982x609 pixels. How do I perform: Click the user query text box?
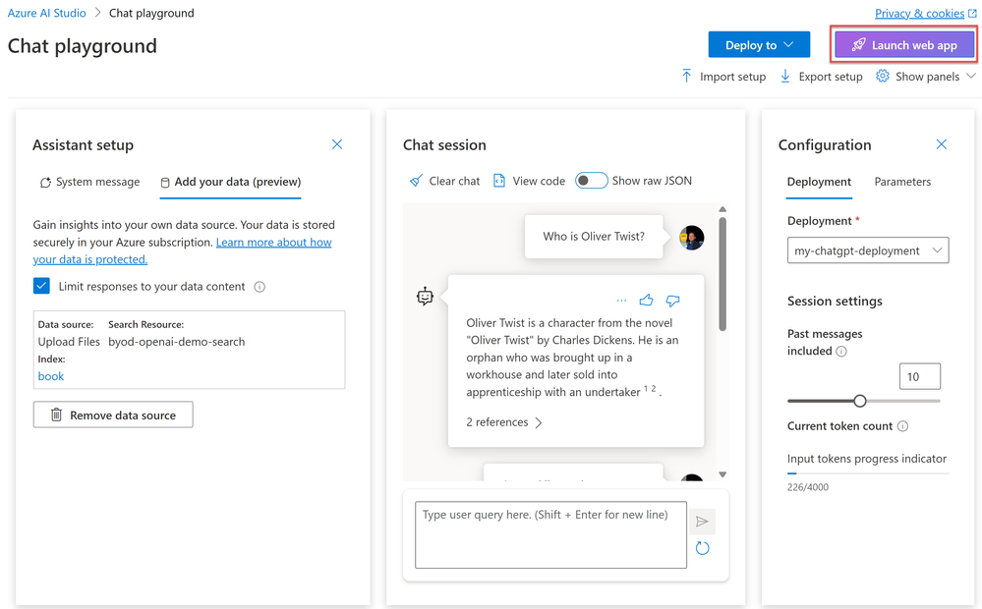tap(550, 534)
